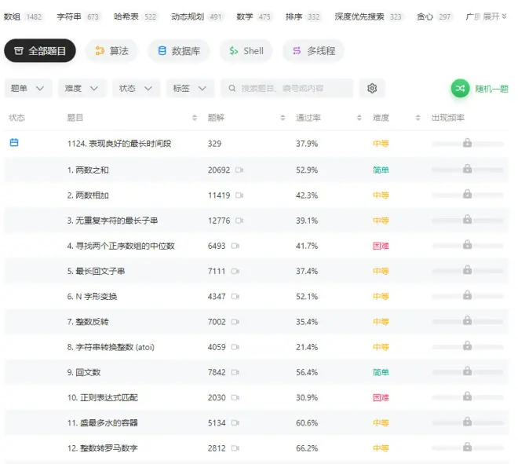Image resolution: width=518 pixels, height=464 pixels.
Task: Select the 多线程 category tab
Action: coord(313,51)
